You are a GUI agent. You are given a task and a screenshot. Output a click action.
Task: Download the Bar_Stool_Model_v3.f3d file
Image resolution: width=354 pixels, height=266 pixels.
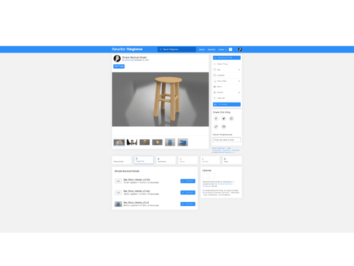tap(188, 181)
